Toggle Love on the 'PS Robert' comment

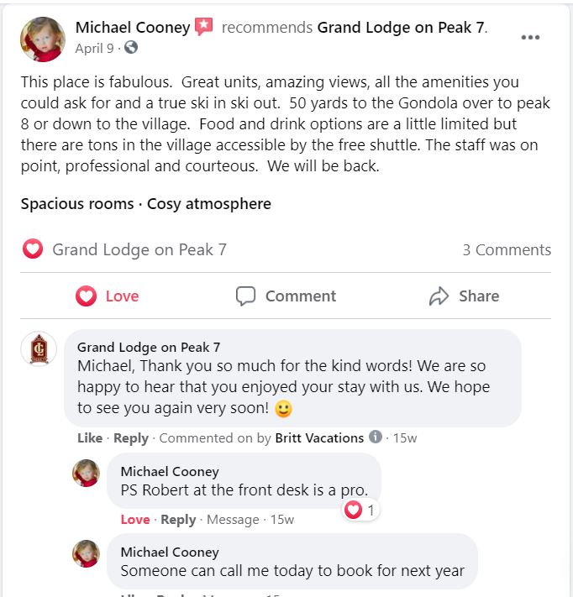[x=135, y=519]
